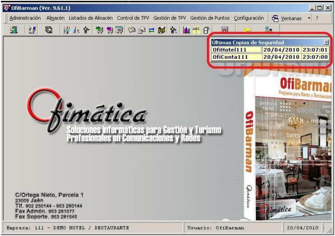Open the green open book icon
The height and width of the screenshot is (236, 335).
pyautogui.click(x=162, y=30)
